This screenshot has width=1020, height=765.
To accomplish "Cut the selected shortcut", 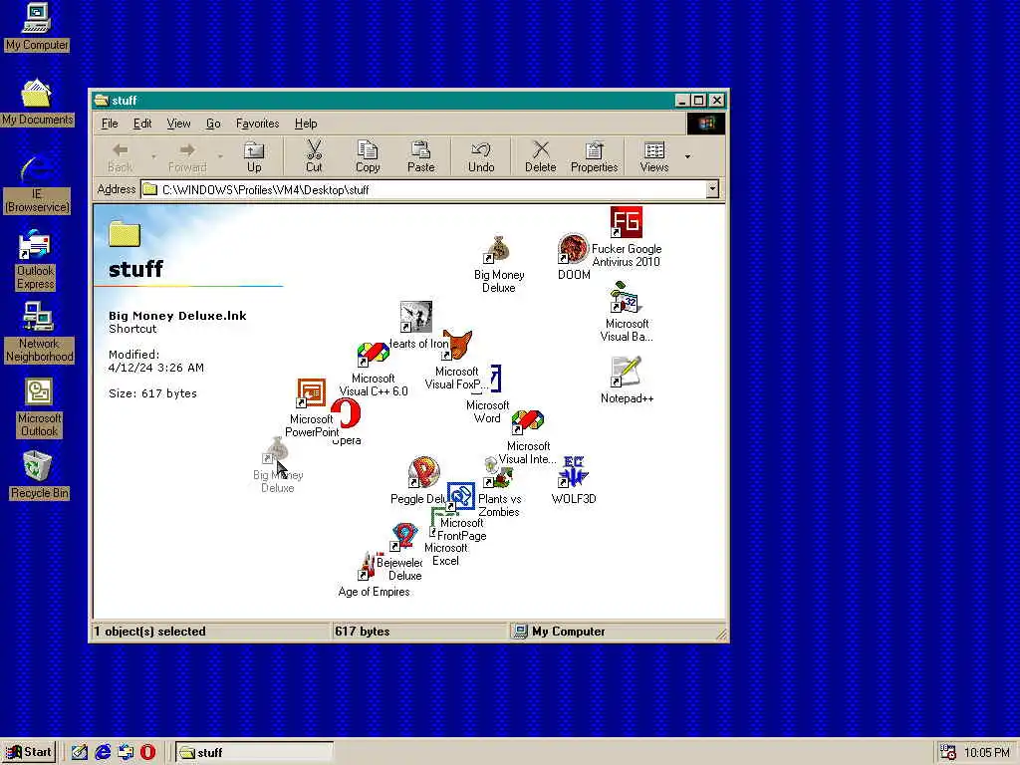I will pos(314,156).
